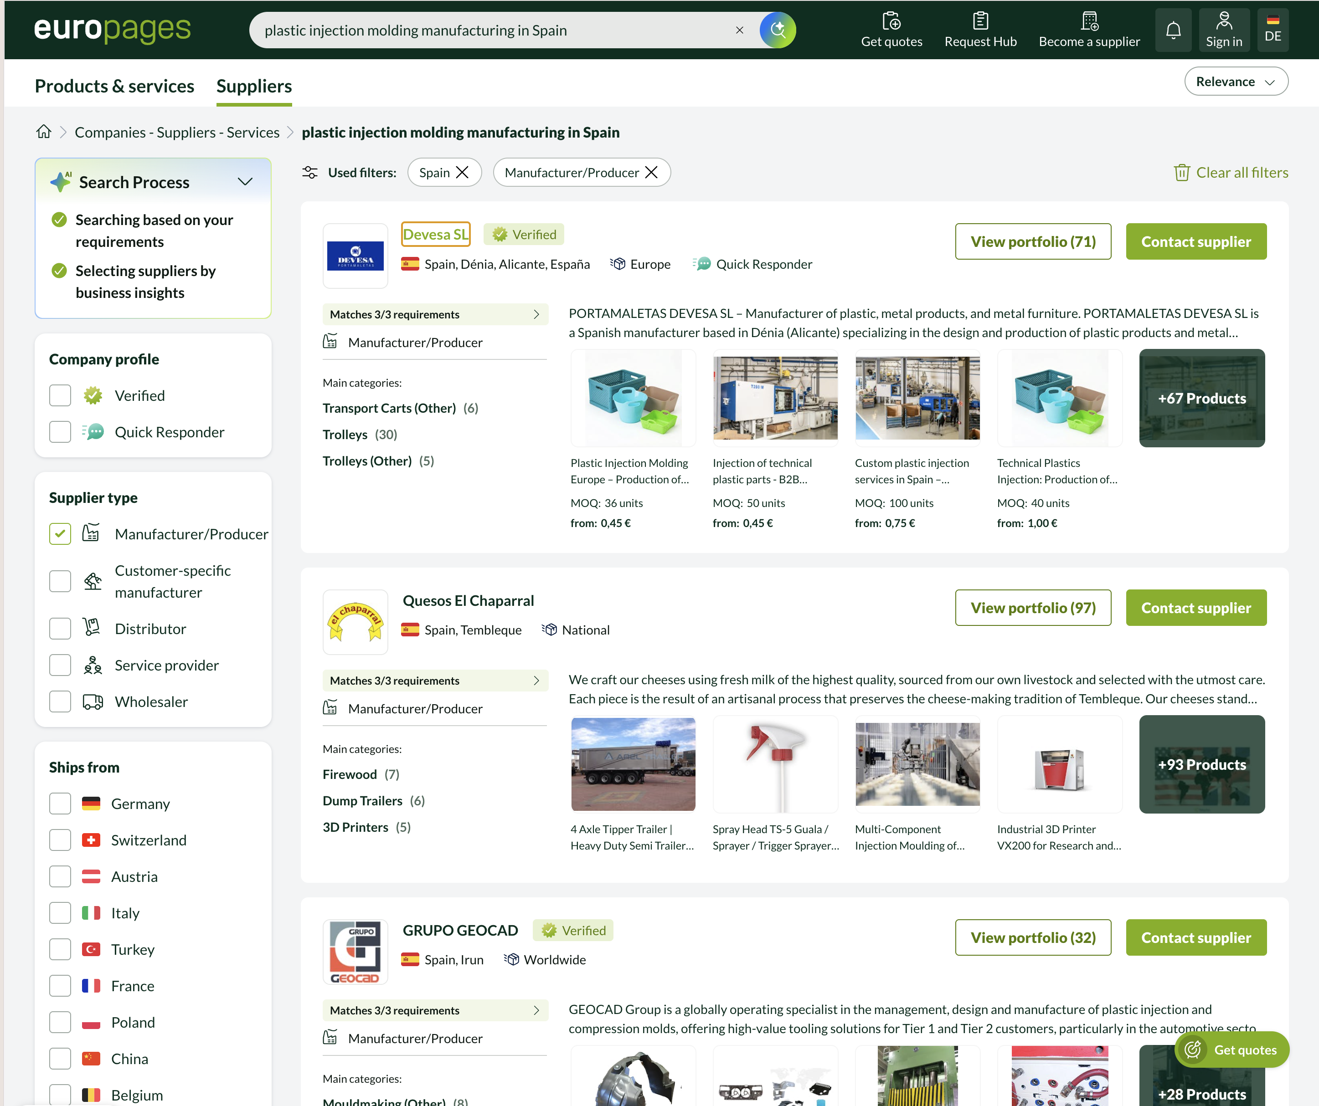Screen dimensions: 1319x1106
Task: Check the Service provider checkbox
Action: (60, 666)
